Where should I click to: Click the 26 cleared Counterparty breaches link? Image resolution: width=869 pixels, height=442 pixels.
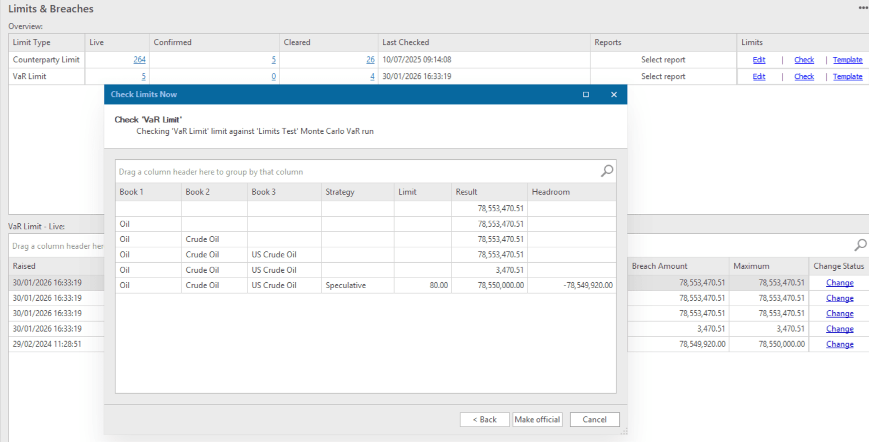pos(370,60)
